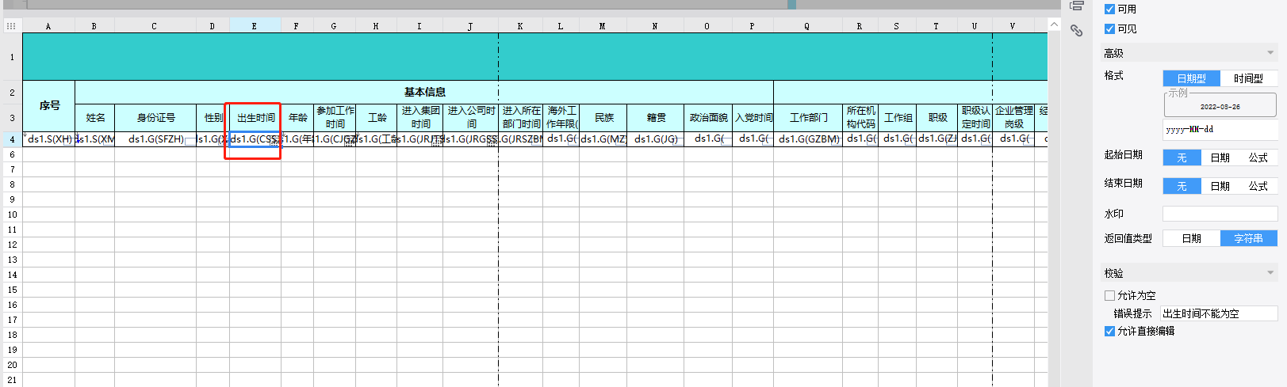1287x387 pixels.
Task: Open the hyperlink panel chain icon
Action: [1076, 31]
